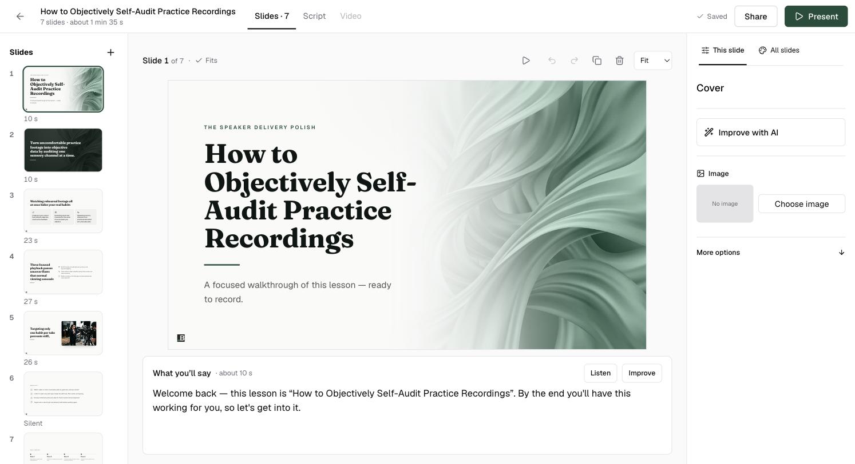
Task: Click the Improve with AI button
Action: pos(771,133)
